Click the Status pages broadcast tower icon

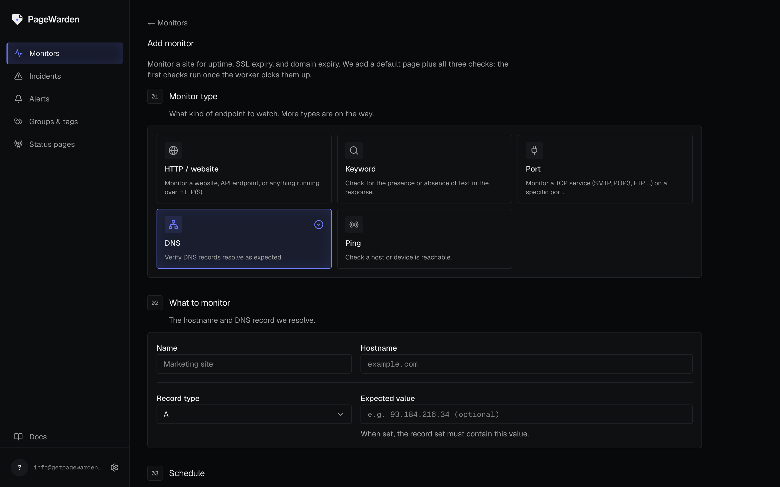click(18, 144)
